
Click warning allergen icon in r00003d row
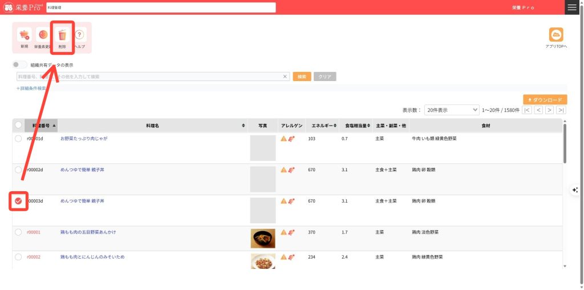pyautogui.click(x=284, y=202)
